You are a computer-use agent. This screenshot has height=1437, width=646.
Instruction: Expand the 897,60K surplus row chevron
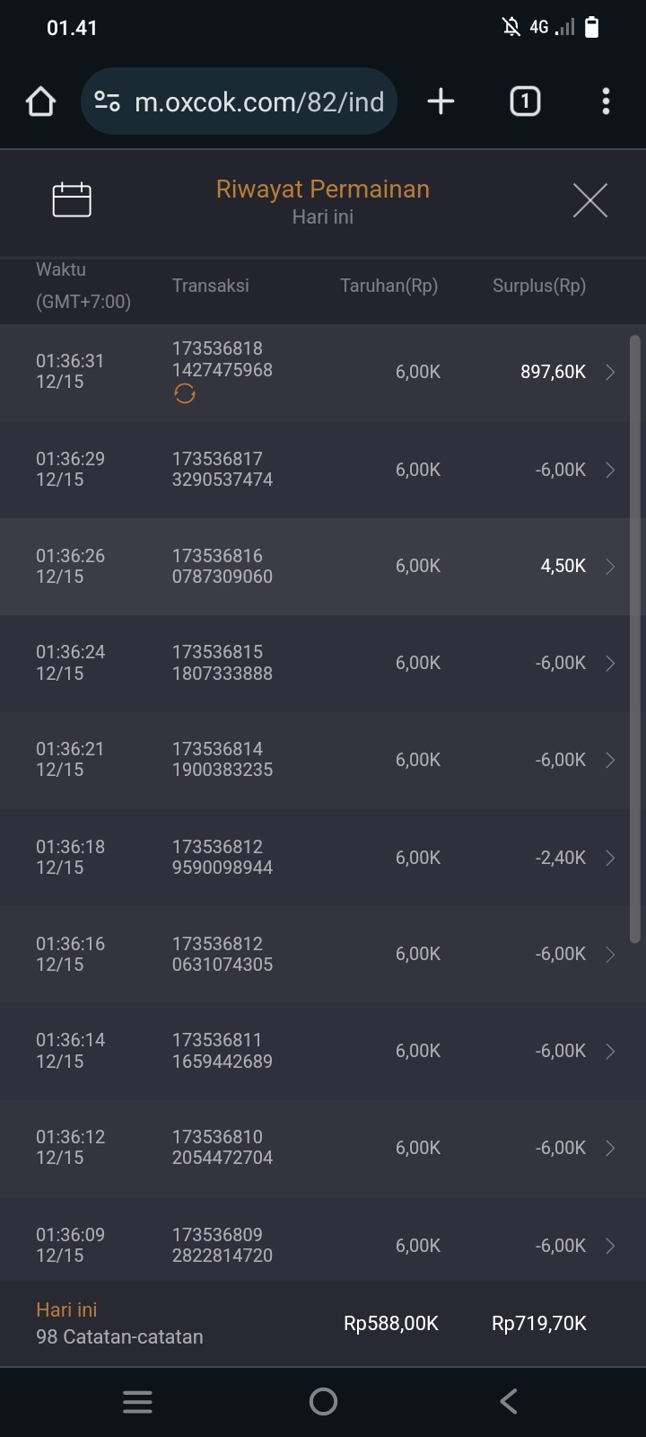[610, 372]
